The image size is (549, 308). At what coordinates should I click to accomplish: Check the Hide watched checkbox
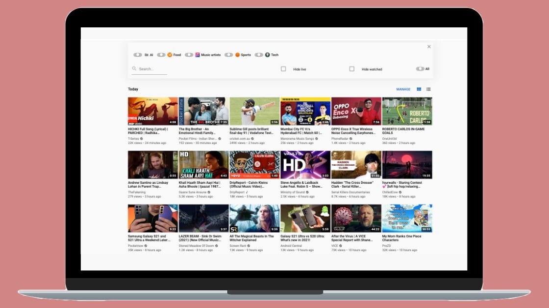coord(351,69)
